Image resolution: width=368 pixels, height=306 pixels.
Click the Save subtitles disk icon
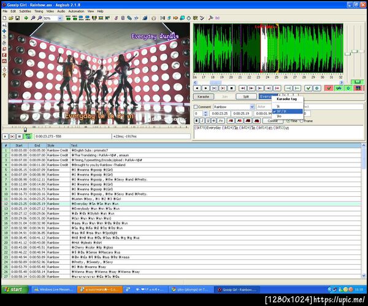point(17,18)
